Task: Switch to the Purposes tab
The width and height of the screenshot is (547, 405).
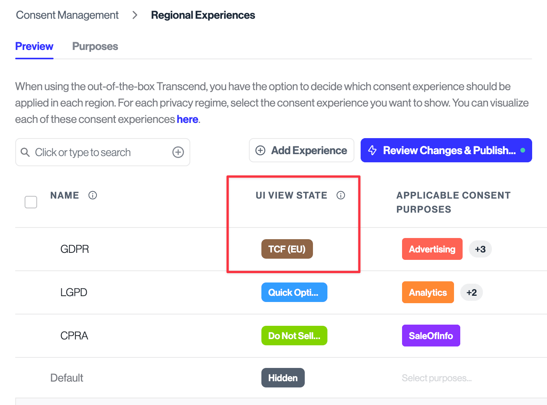Action: 95,46
